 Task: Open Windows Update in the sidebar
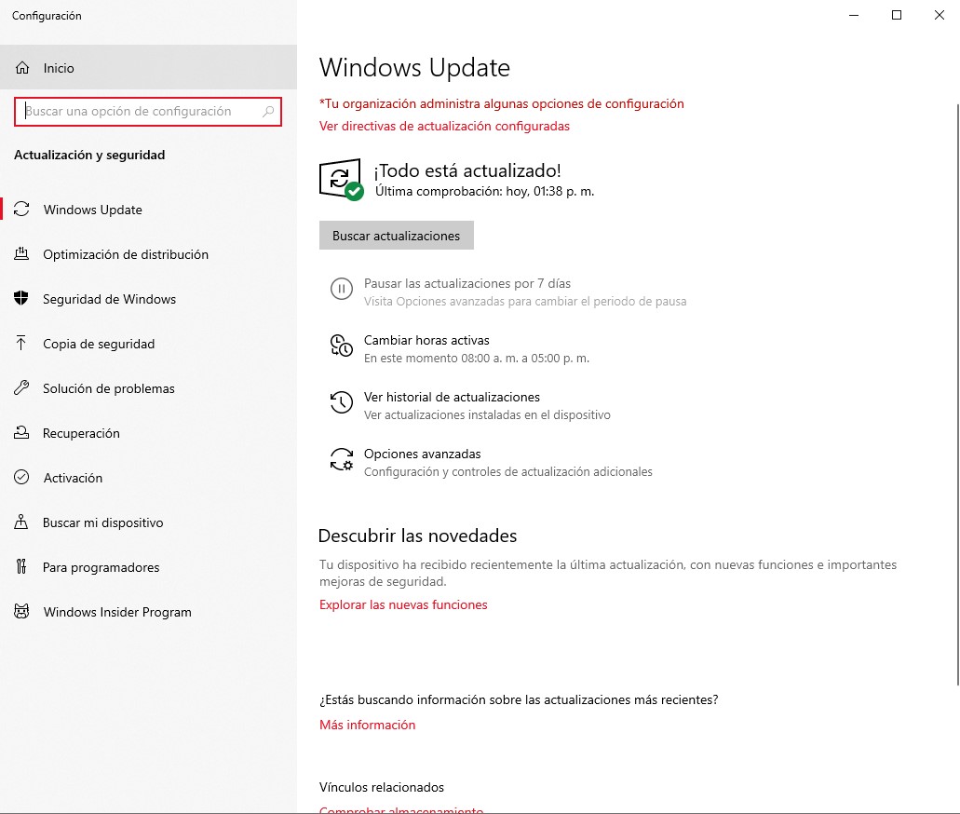coord(148,210)
